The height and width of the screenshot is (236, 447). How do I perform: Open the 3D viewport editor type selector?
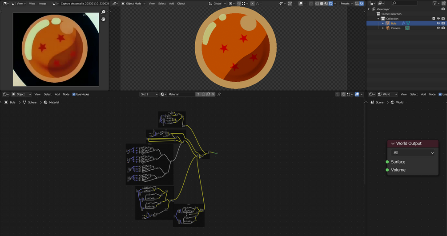[115, 4]
